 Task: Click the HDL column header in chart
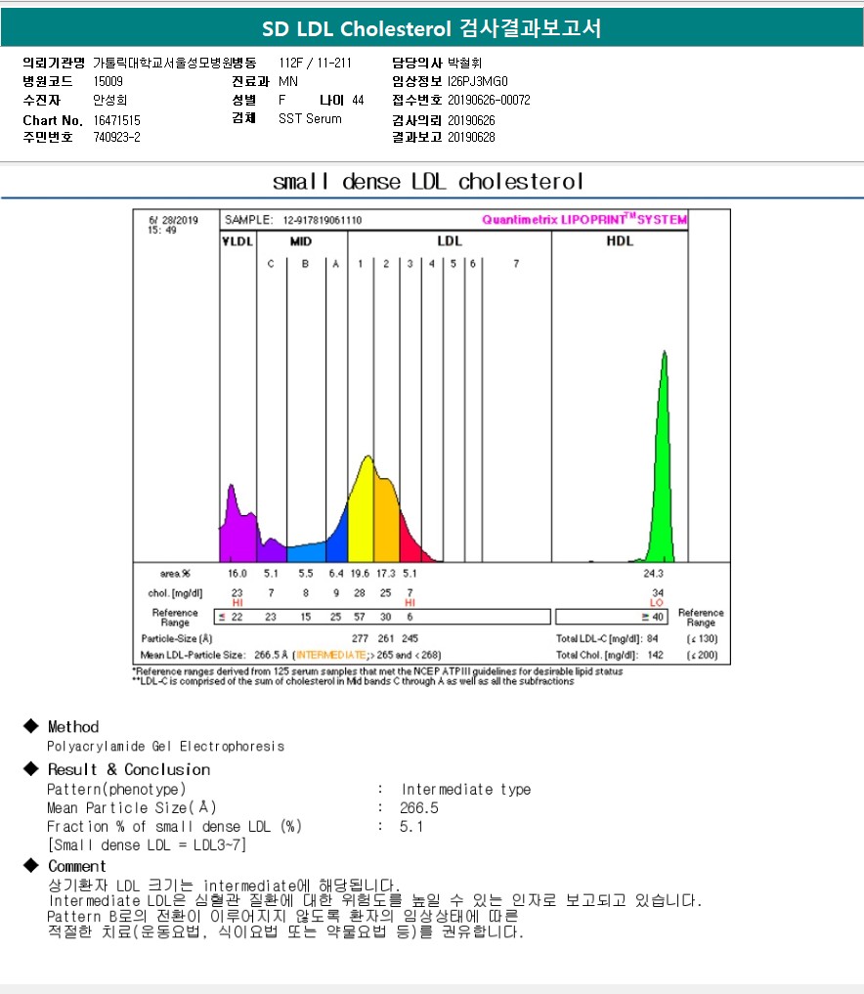pyautogui.click(x=620, y=240)
